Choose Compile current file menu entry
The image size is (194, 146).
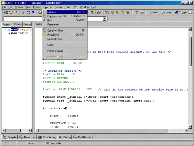tap(65, 16)
